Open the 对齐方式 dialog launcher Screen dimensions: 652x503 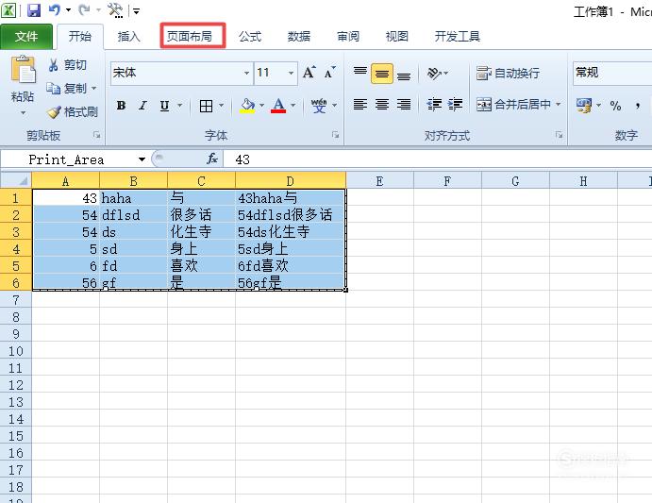click(559, 135)
